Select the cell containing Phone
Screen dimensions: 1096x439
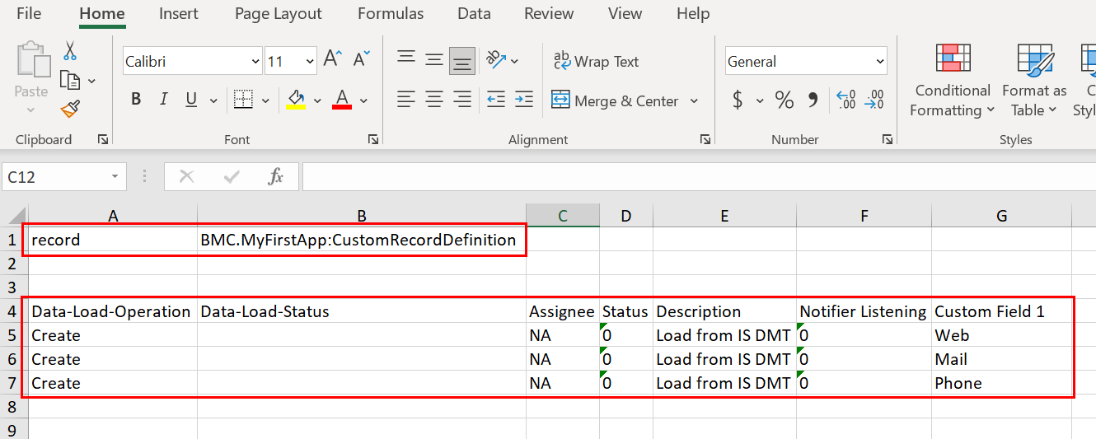1001,383
